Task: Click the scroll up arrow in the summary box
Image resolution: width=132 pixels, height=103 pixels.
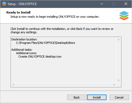Action: [118, 40]
